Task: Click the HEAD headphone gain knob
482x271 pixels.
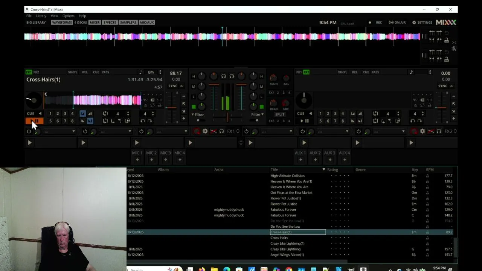Action: tap(273, 103)
